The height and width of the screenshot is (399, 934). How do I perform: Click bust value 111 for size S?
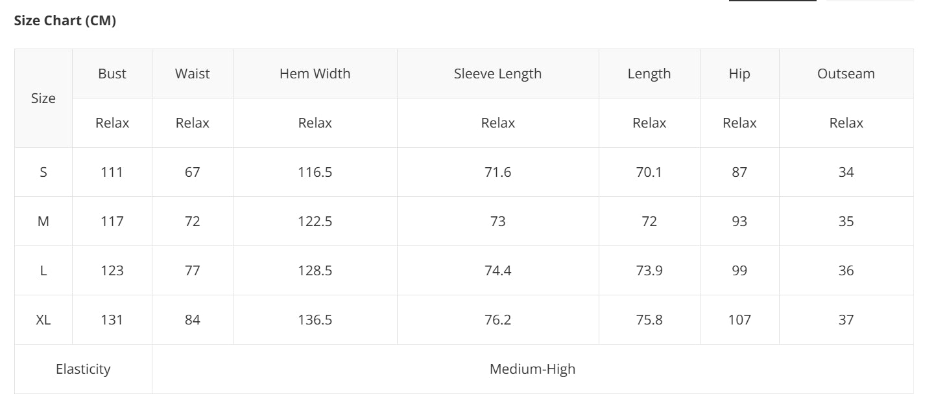tap(112, 172)
